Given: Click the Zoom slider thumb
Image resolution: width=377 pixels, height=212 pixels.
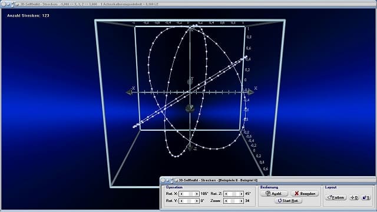Looking at the screenshot, I should [233, 201].
